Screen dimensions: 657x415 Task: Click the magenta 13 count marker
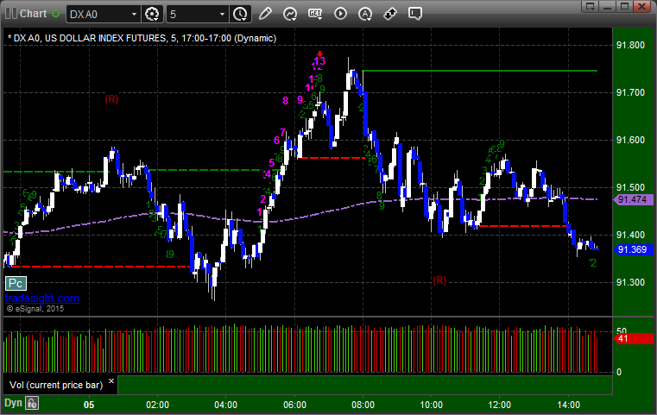[x=319, y=61]
